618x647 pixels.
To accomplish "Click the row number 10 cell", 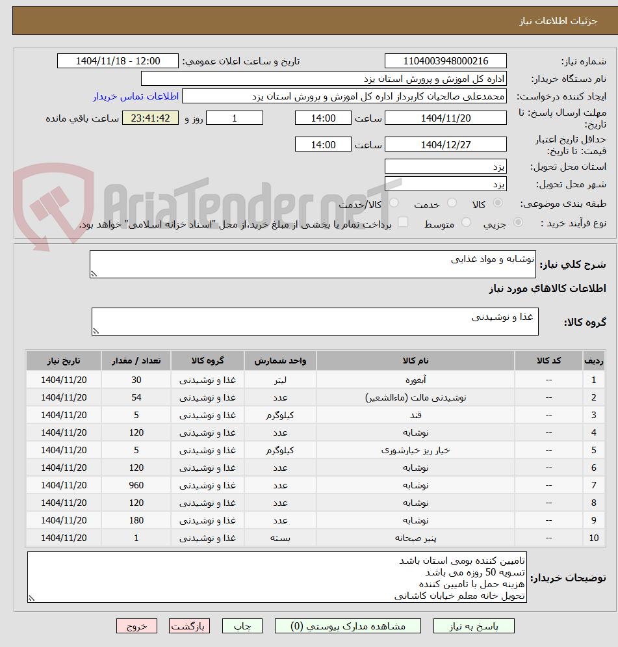I will 594,538.
